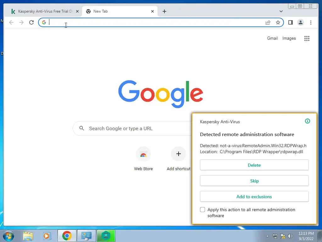This screenshot has height=242, width=322.
Task: Share this page via address bar icon
Action: point(268,22)
